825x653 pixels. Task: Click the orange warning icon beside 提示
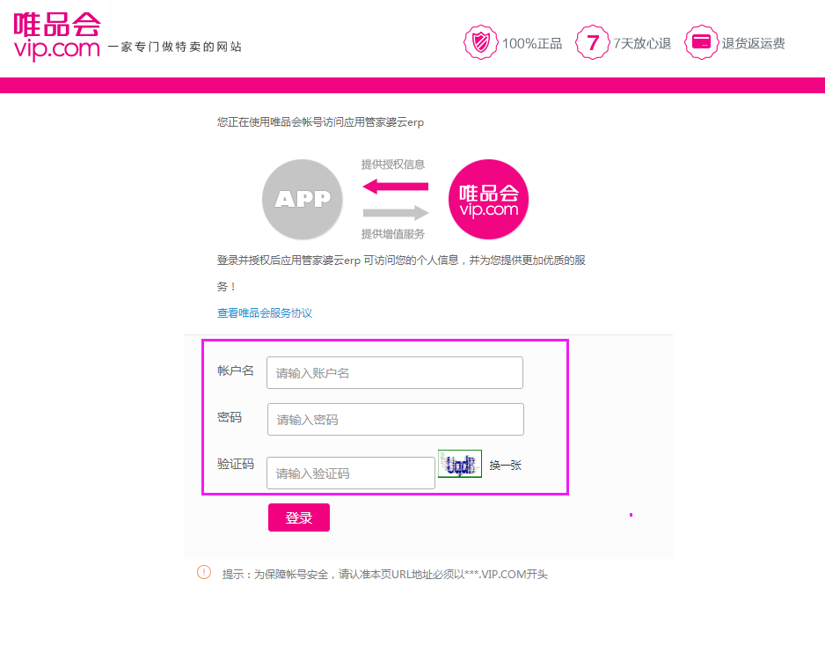[204, 572]
